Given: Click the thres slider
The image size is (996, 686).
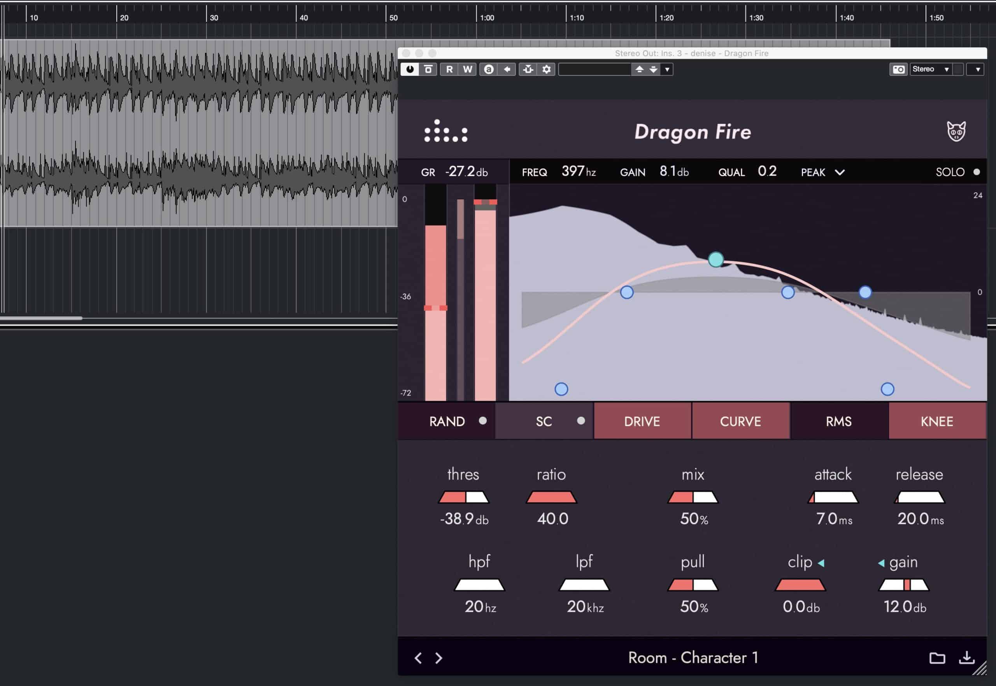Looking at the screenshot, I should [x=463, y=497].
